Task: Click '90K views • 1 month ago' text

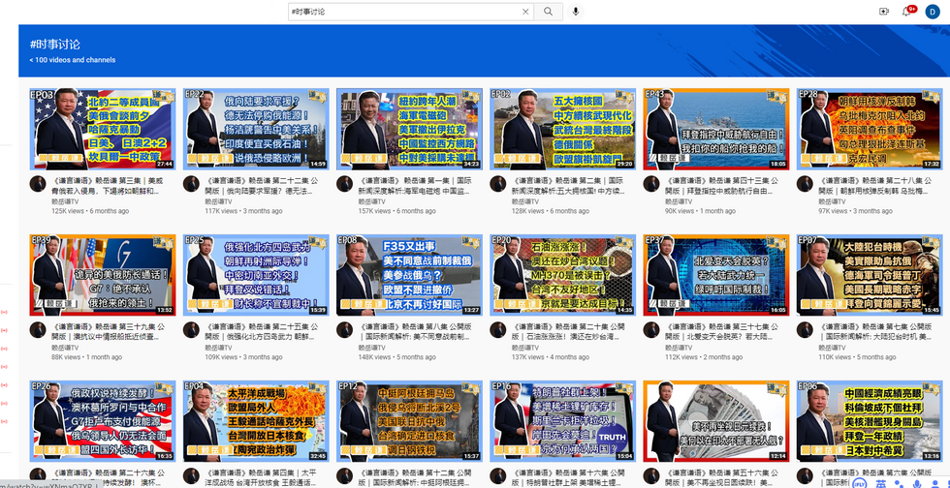Action: 700,211
